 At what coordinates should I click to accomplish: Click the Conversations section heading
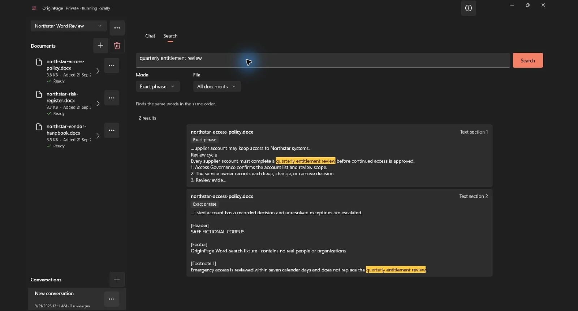[46, 280]
